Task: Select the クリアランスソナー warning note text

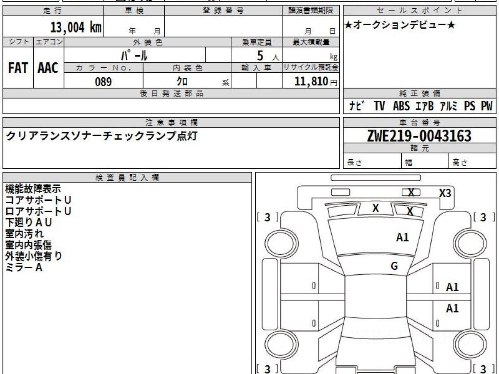Action: 101,135
